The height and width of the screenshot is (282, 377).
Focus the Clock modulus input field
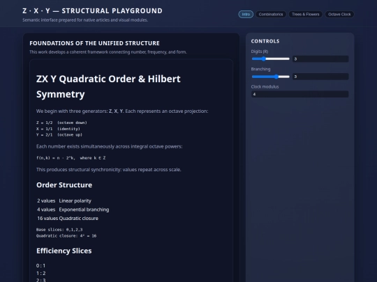pyautogui.click(x=300, y=94)
